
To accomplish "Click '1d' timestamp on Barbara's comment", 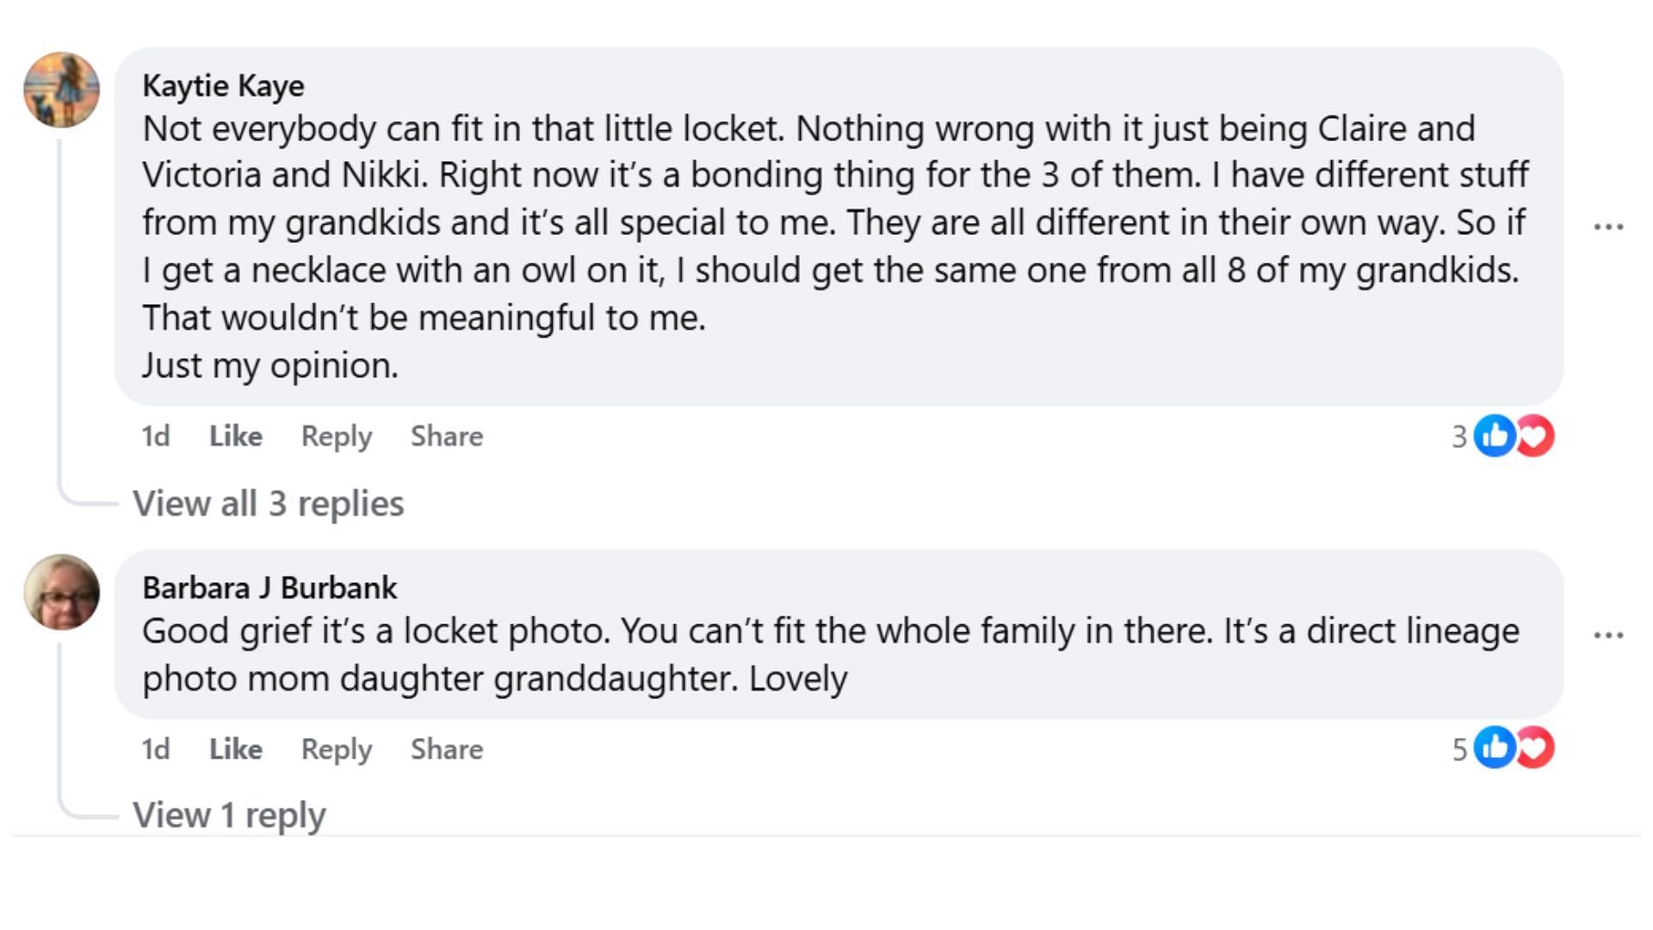I will 156,749.
